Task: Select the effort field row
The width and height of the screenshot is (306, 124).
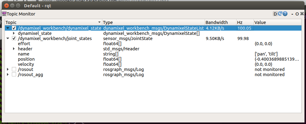Action: click(153, 44)
